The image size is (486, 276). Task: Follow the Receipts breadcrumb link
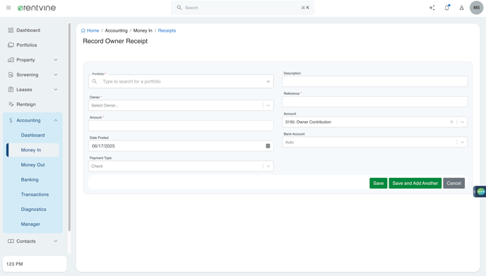click(167, 30)
